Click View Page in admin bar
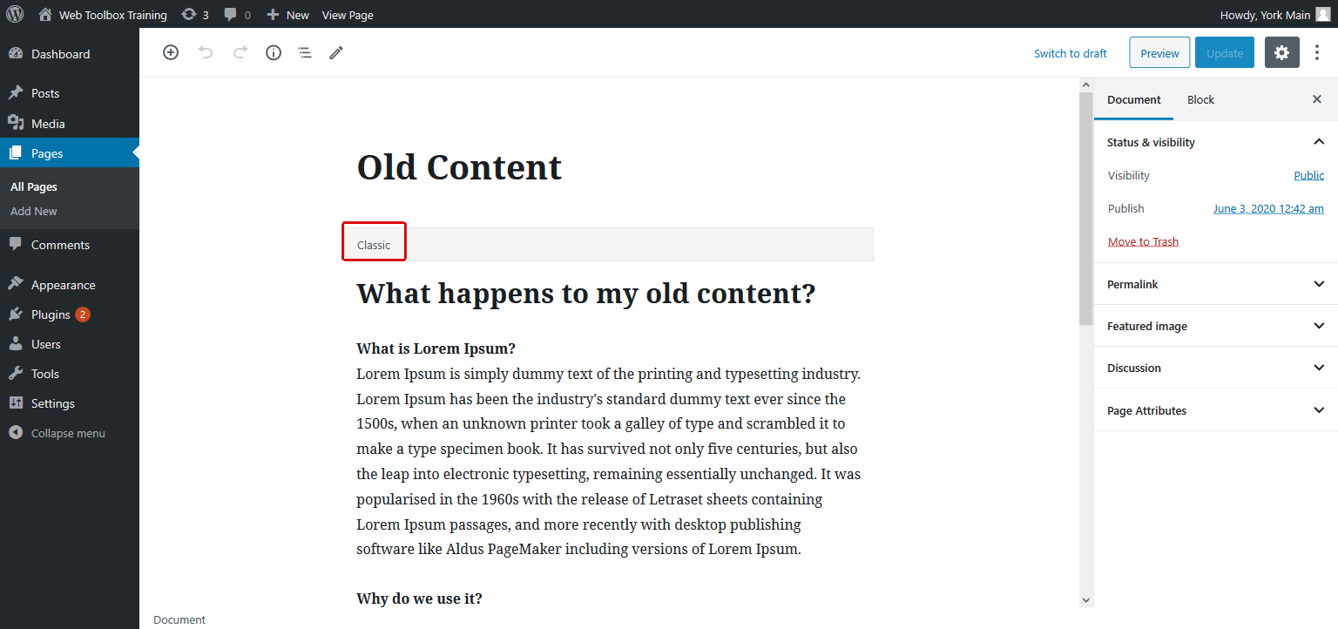 pos(348,15)
